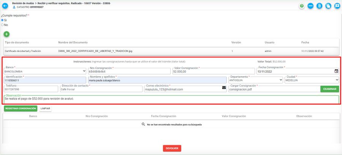Click 'Certificado de Libertad y Tradición' cell
The height and width of the screenshot is (155, 342).
point(23,51)
